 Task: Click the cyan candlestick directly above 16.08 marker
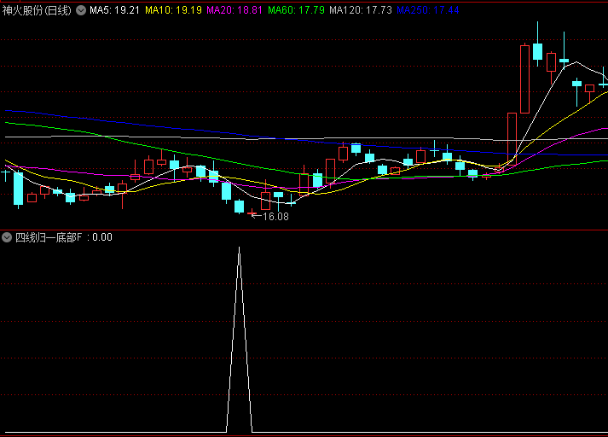tap(240, 206)
